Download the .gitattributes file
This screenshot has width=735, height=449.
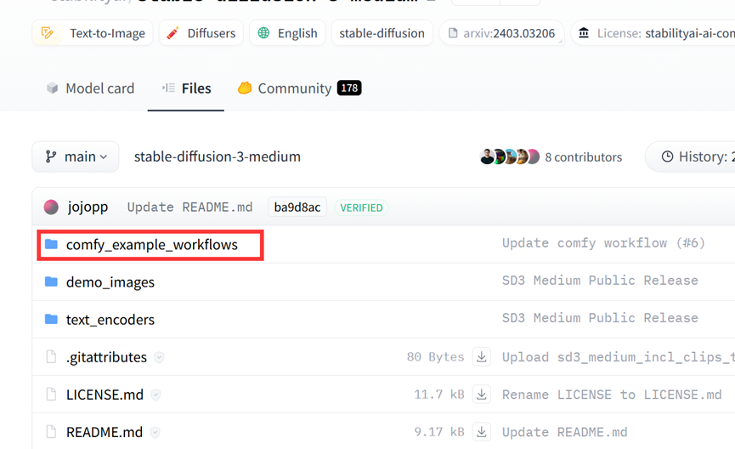(482, 357)
